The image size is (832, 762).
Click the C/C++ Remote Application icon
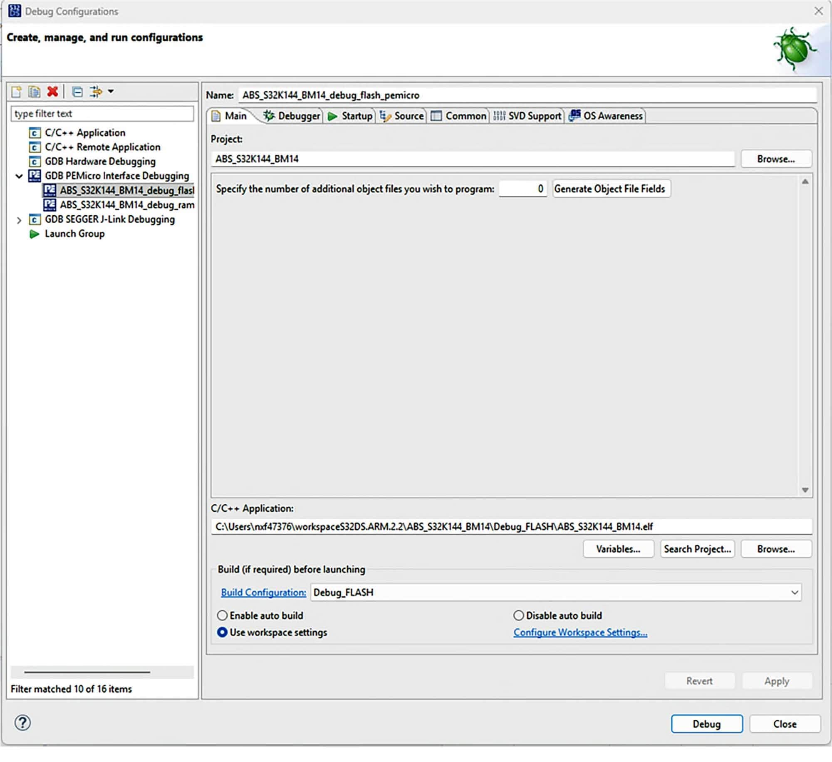click(35, 147)
